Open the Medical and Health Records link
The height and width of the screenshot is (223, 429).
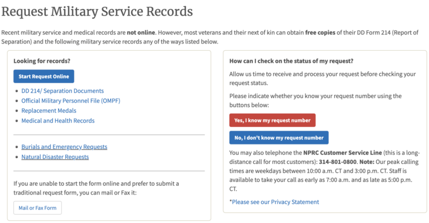tap(58, 121)
